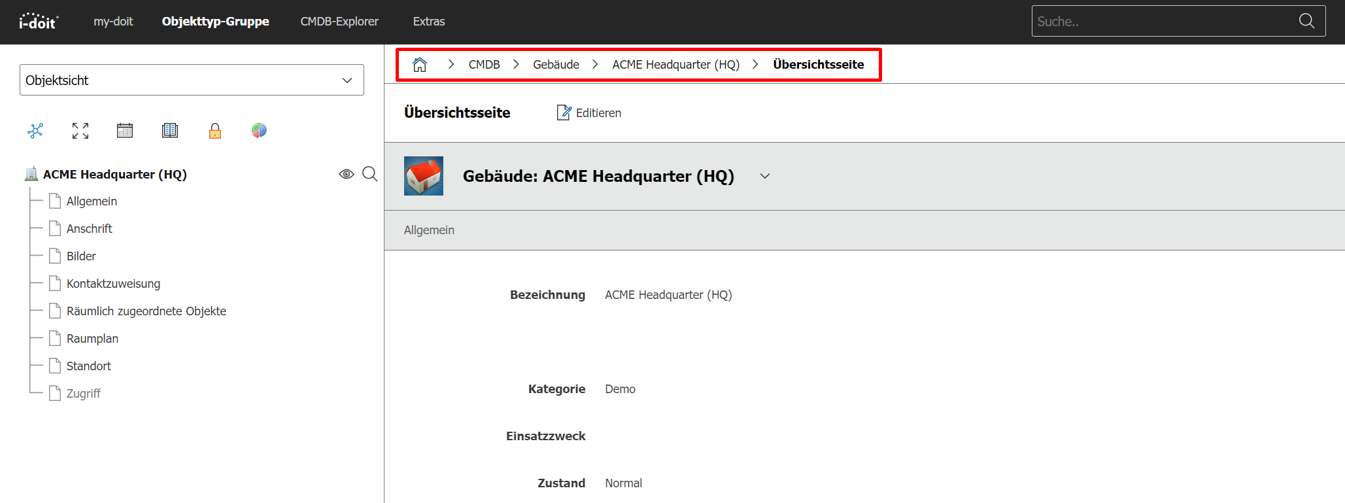Click the i-doit logo
1345x503 pixels.
tap(39, 22)
